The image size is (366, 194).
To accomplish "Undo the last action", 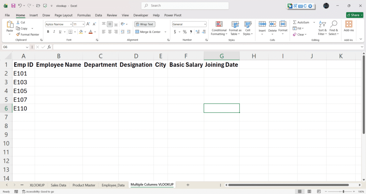I will 20,6.
